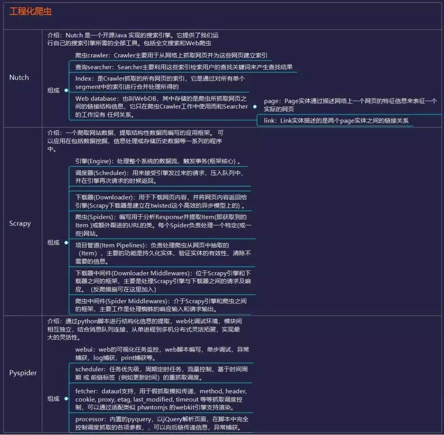Click the 项目管道(Item Pipelines) node
The width and height of the screenshot is (444, 435).
(163, 253)
